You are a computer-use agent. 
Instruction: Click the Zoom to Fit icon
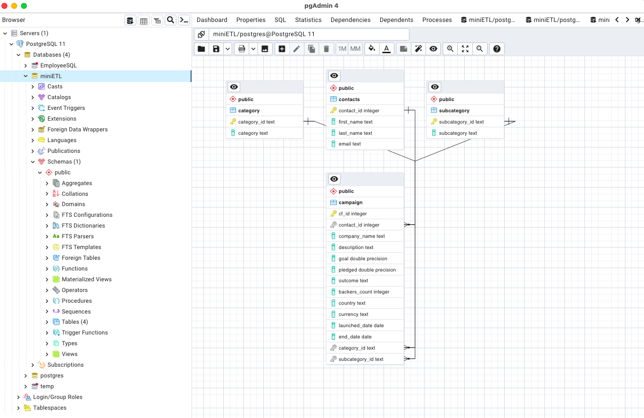coord(465,48)
